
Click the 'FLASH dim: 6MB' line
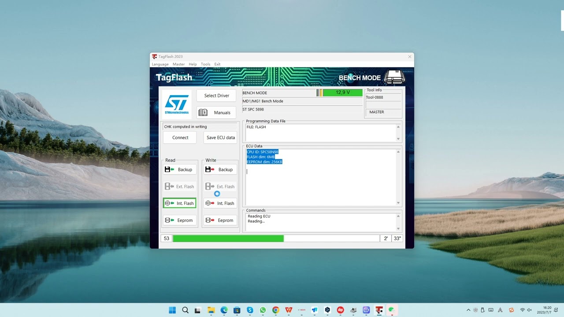261,157
